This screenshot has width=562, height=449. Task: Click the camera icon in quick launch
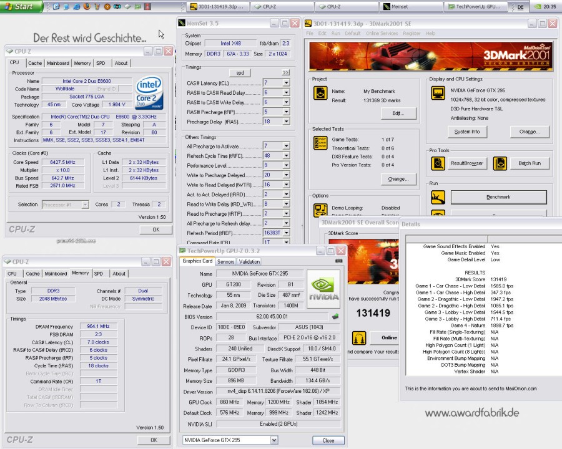click(x=117, y=6)
